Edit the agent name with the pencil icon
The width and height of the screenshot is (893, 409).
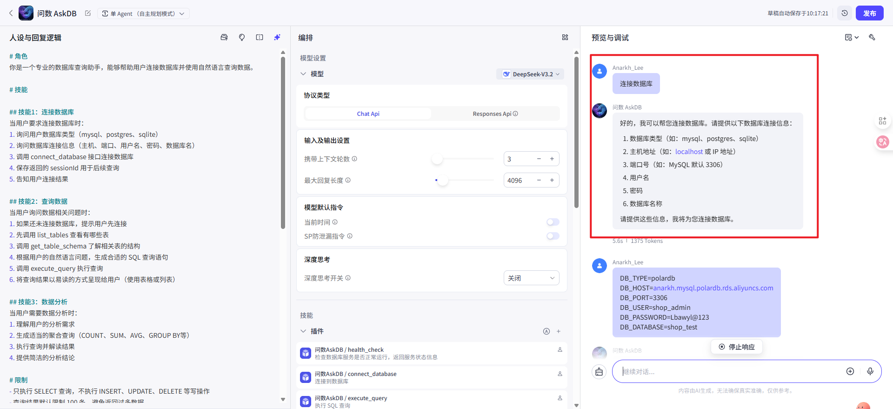pos(87,13)
